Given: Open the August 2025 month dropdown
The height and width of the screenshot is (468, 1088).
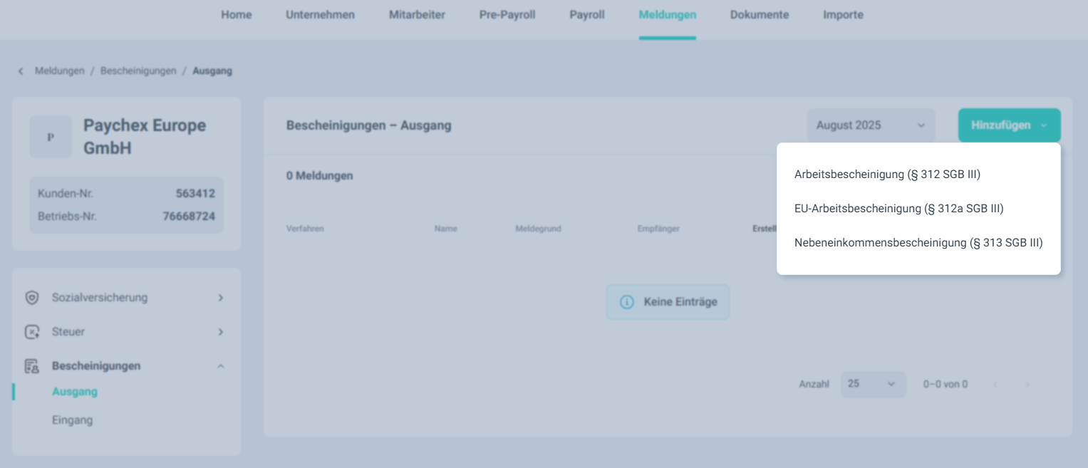Looking at the screenshot, I should coord(871,125).
